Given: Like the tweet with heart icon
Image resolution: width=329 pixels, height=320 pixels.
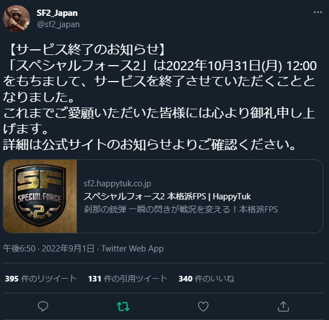Looking at the screenshot, I should click(x=203, y=306).
